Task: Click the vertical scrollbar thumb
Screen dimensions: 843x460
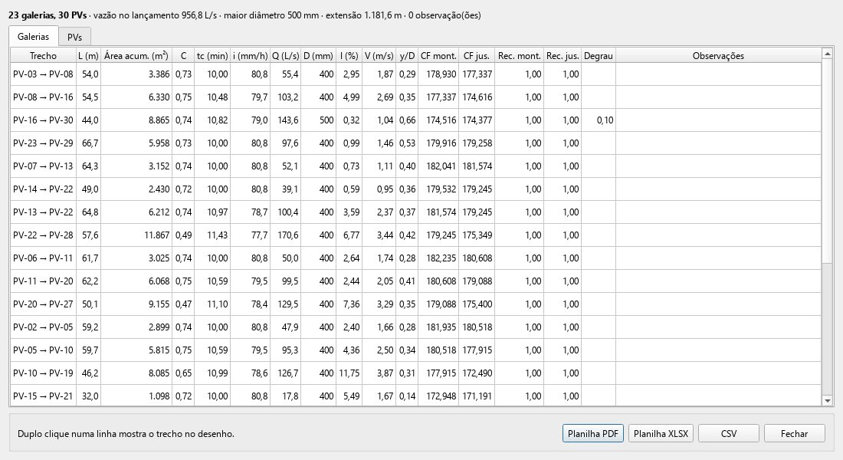Action: pos(828,160)
